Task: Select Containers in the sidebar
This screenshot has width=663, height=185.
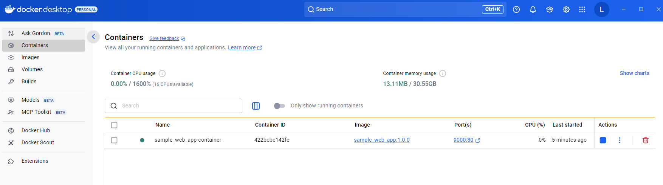Action: click(x=43, y=45)
